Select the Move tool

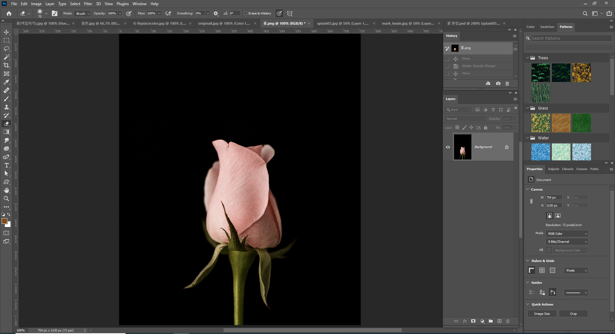pyautogui.click(x=6, y=32)
